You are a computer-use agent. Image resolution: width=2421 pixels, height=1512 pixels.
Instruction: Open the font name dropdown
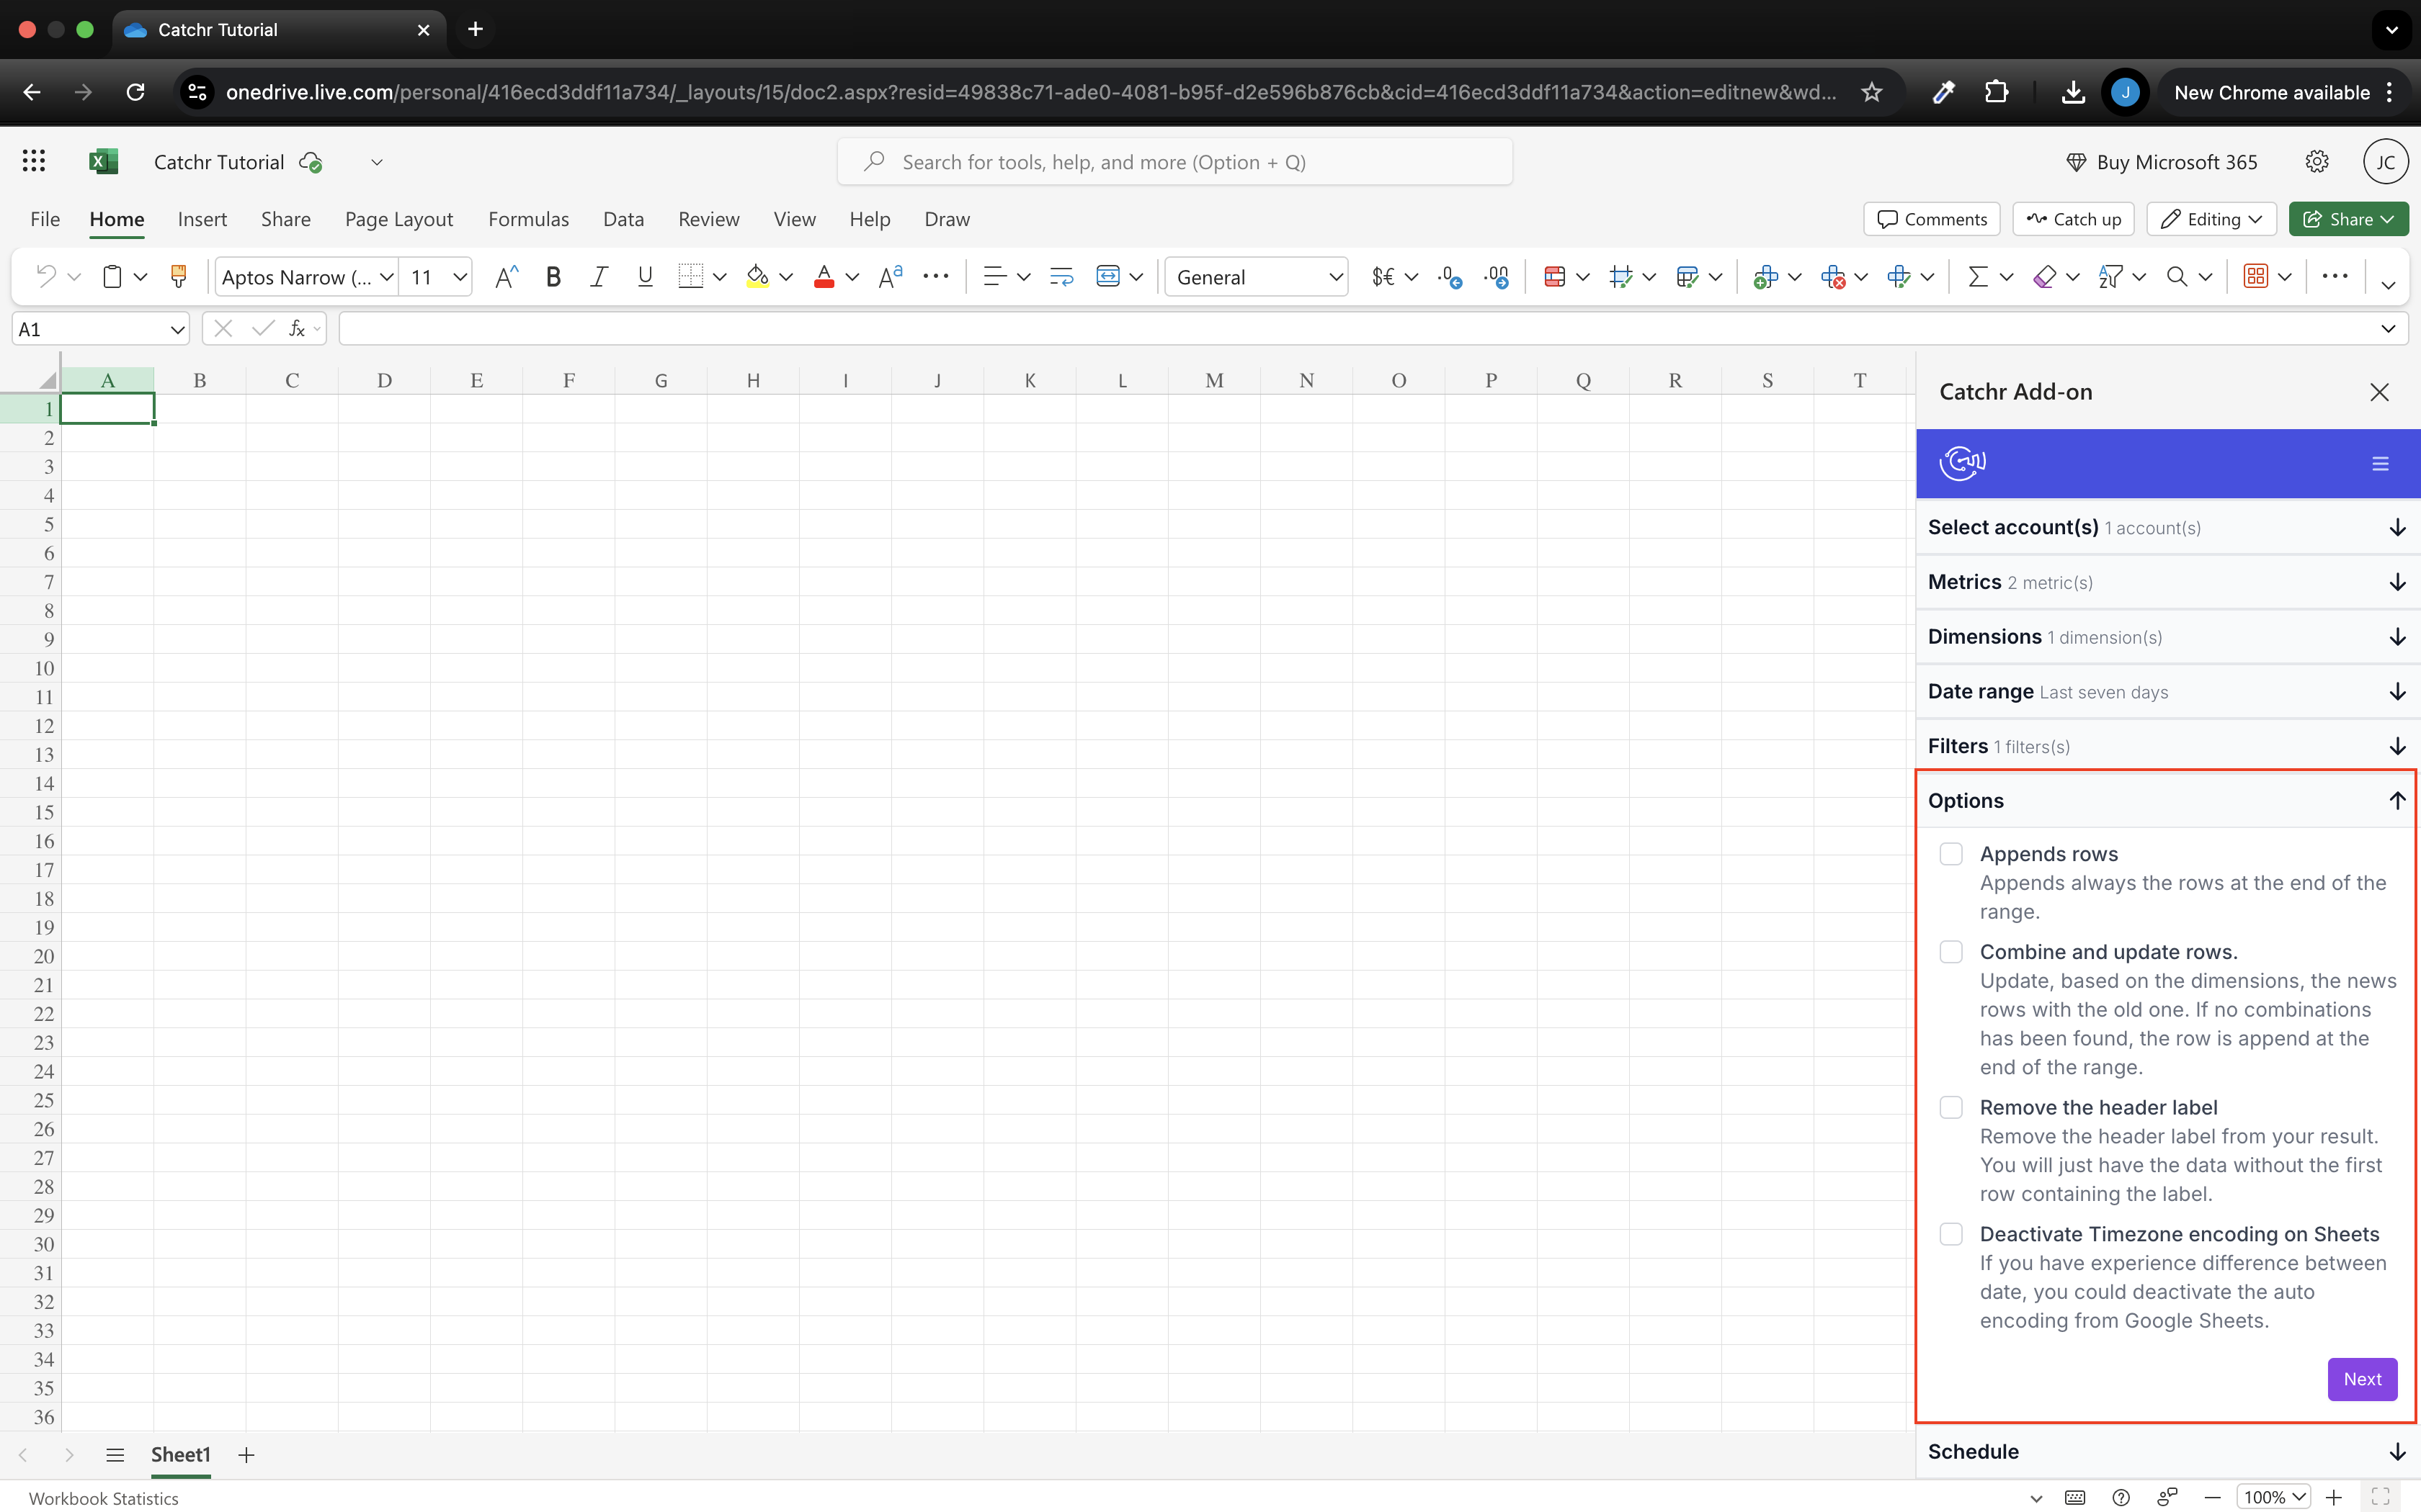click(386, 277)
